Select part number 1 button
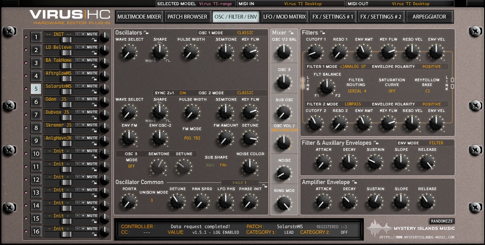This screenshot has height=245, width=485. pos(36,37)
